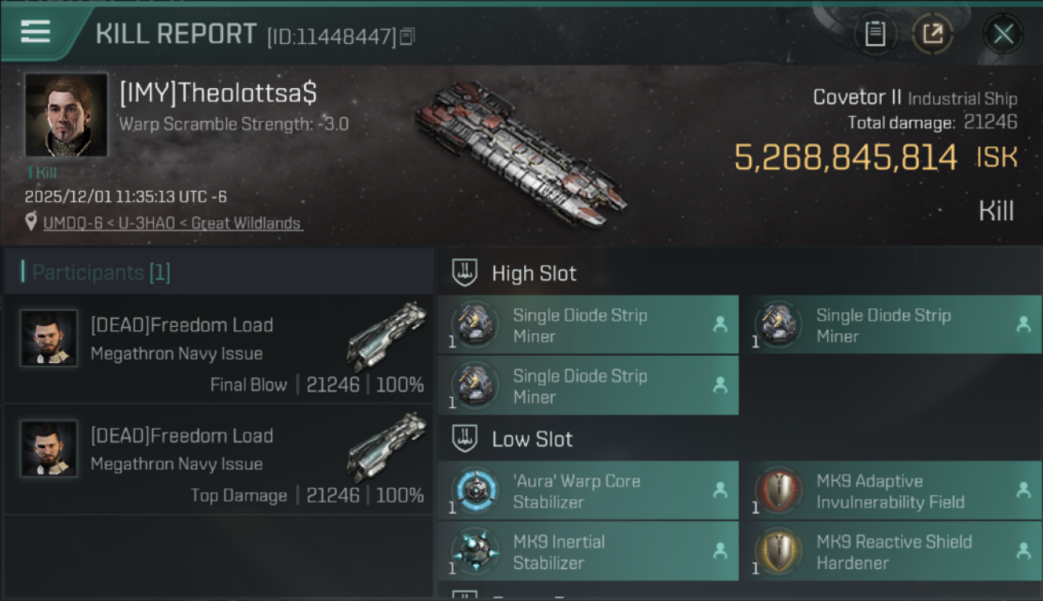Viewport: 1043px width, 601px height.
Task: Select 'Aura' Warp Core Stabilizer module
Action: click(x=588, y=490)
